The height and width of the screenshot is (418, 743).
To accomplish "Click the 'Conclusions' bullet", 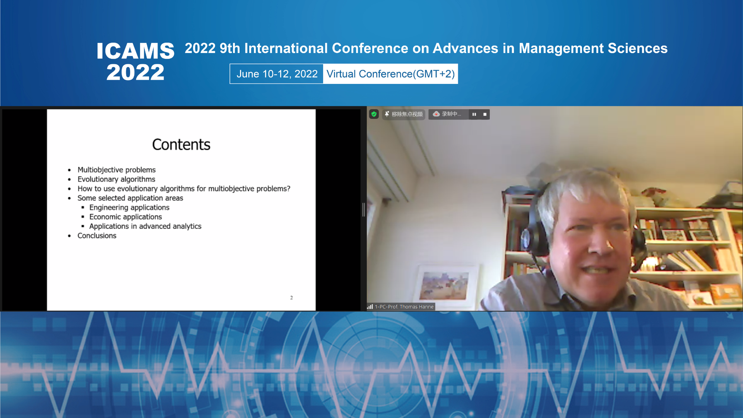I will pyautogui.click(x=97, y=236).
